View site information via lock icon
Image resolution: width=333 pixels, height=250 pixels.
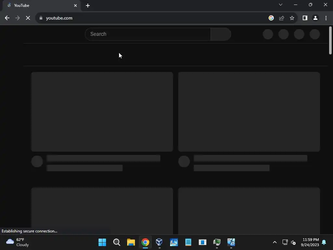pyautogui.click(x=41, y=18)
